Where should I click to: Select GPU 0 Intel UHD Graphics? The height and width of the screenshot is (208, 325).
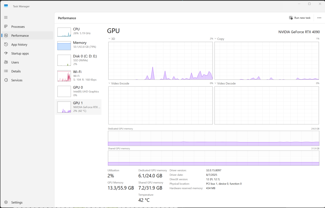(64, 91)
